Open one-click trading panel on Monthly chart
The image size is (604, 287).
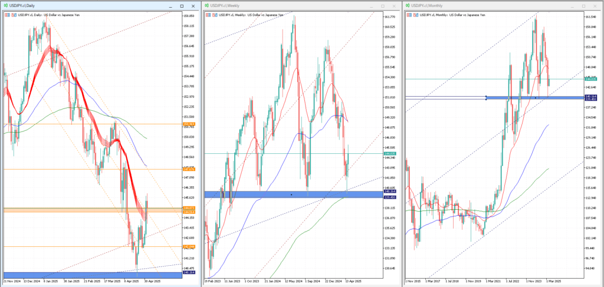[x=409, y=15]
